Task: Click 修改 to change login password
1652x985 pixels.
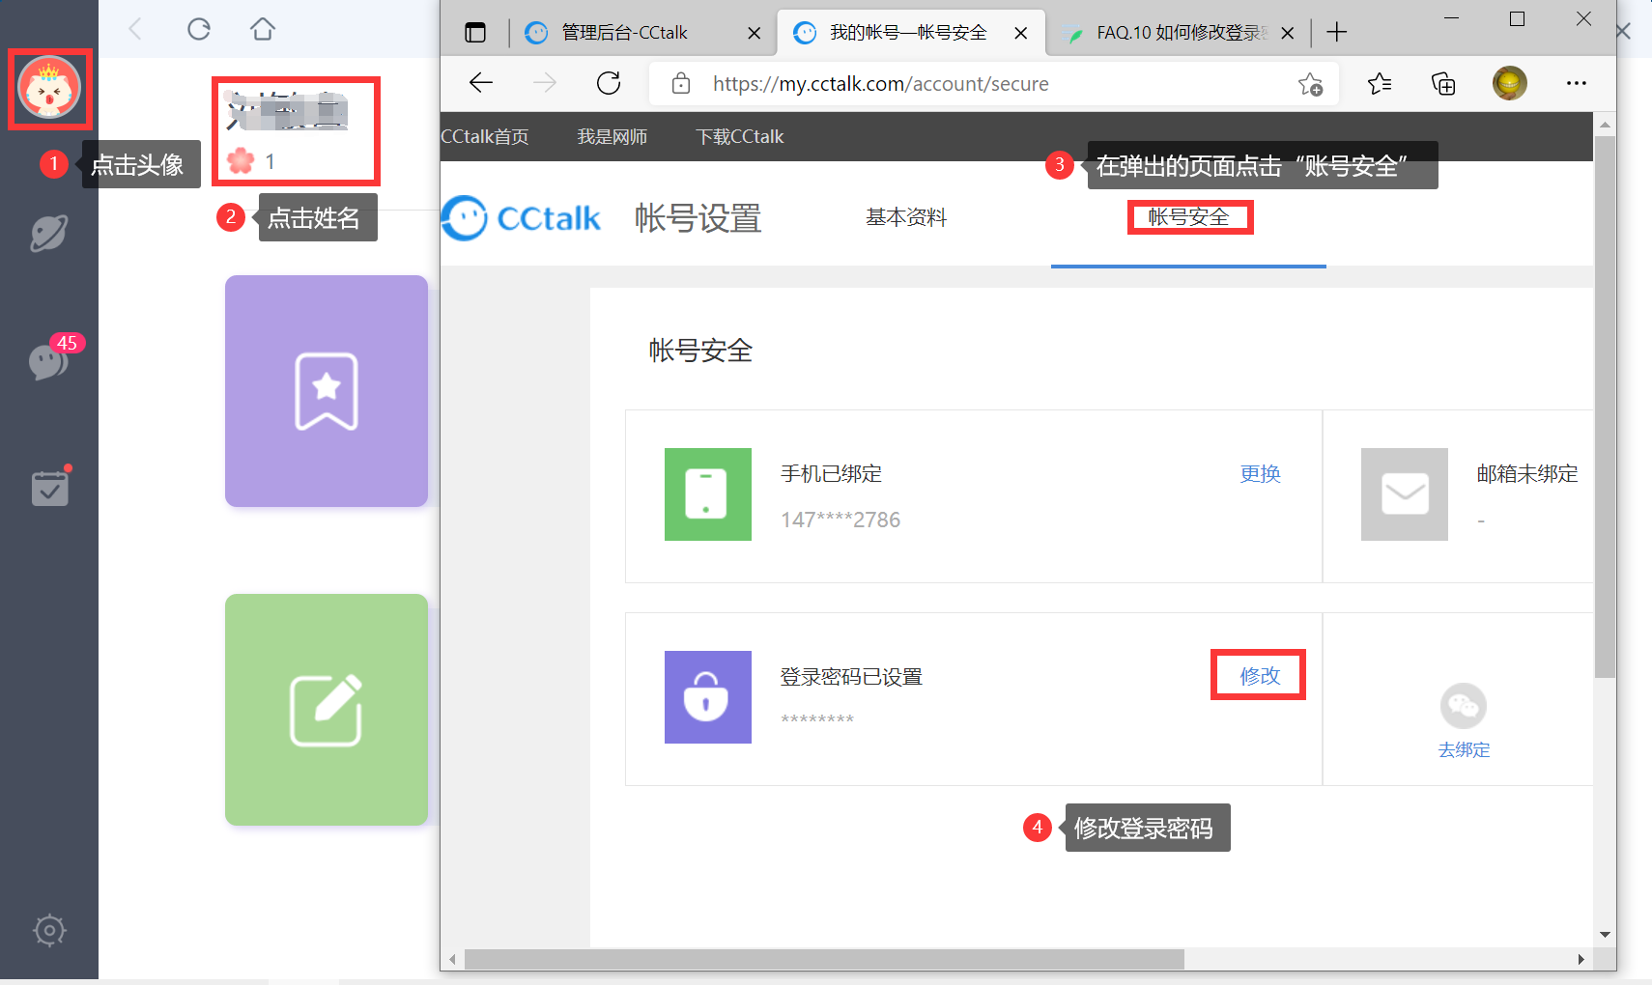Action: 1261,676
